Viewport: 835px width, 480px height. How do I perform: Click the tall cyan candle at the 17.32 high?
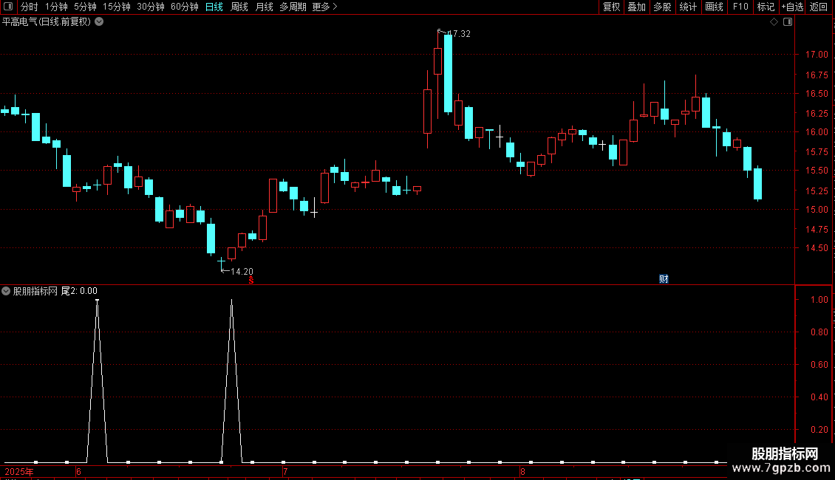point(448,73)
